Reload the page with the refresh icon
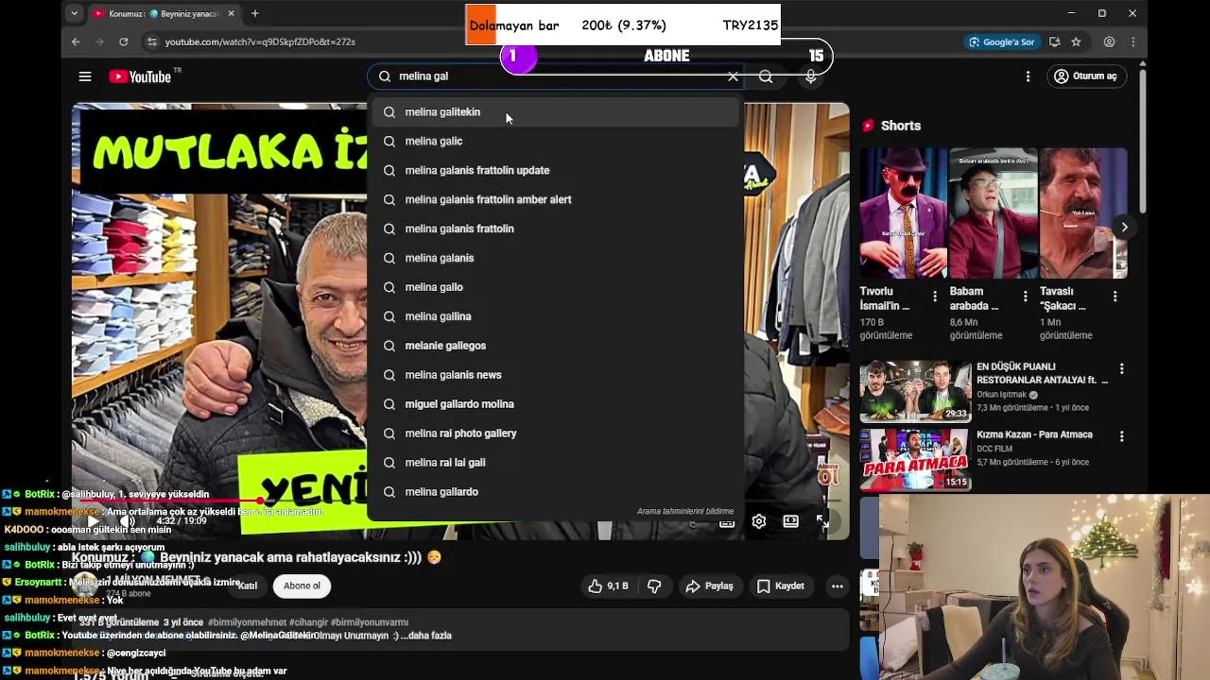 click(x=123, y=42)
